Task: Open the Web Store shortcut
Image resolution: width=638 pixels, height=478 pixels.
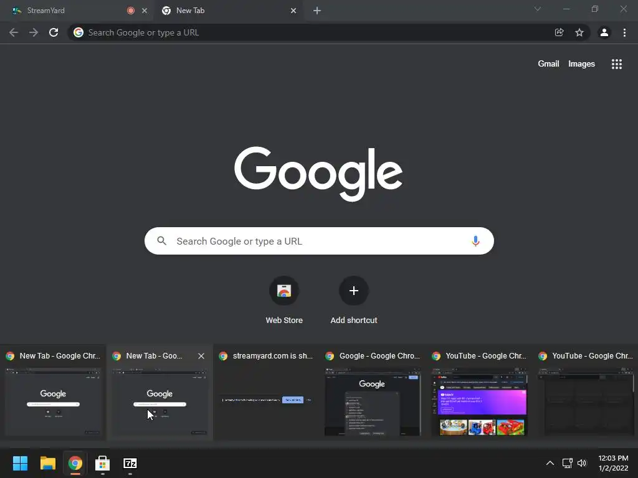Action: tap(284, 301)
